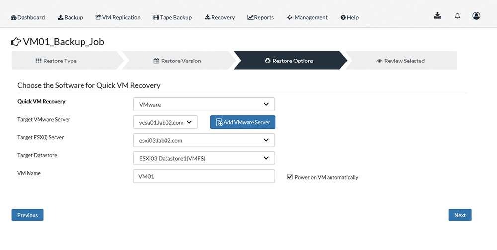Click the Choose the Software heading

click(x=89, y=85)
